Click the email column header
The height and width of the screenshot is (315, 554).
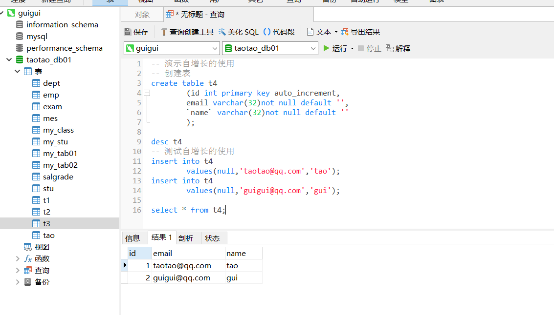click(188, 254)
